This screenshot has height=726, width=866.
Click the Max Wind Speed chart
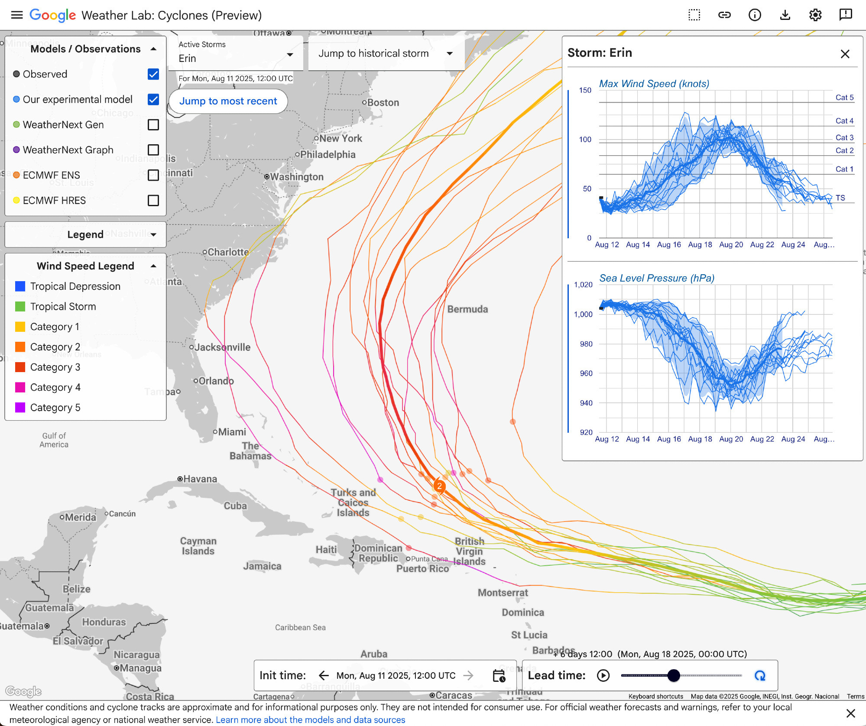pyautogui.click(x=715, y=165)
